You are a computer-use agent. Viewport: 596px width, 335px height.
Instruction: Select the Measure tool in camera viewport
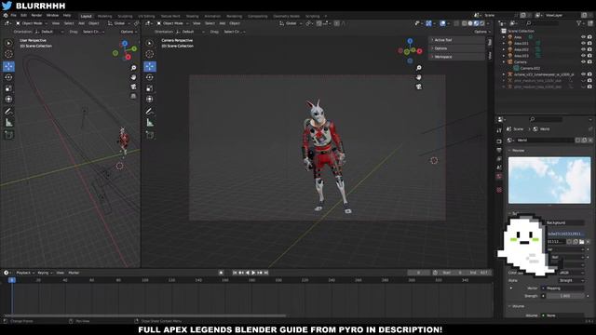150,123
